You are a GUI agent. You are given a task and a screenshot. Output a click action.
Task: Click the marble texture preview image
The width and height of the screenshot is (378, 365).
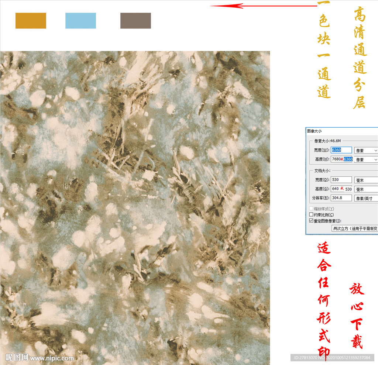(135, 208)
